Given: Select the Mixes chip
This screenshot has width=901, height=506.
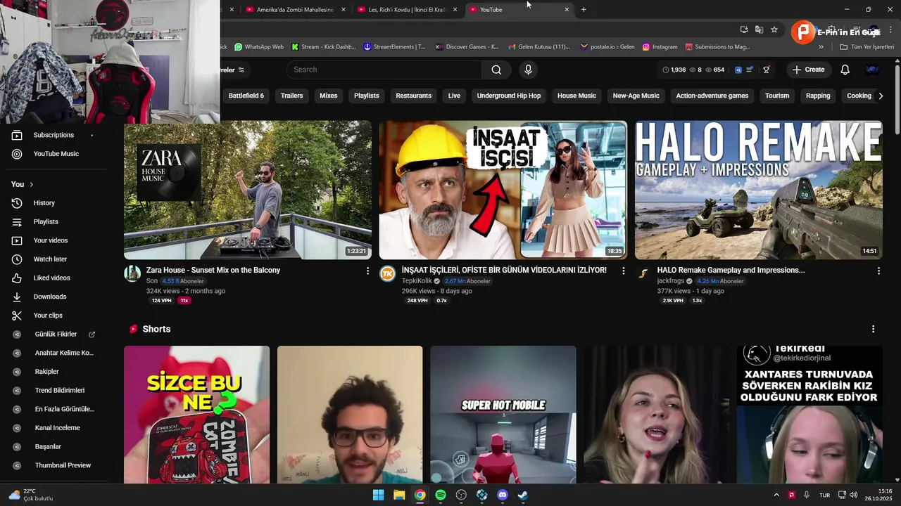Looking at the screenshot, I should click(x=329, y=96).
